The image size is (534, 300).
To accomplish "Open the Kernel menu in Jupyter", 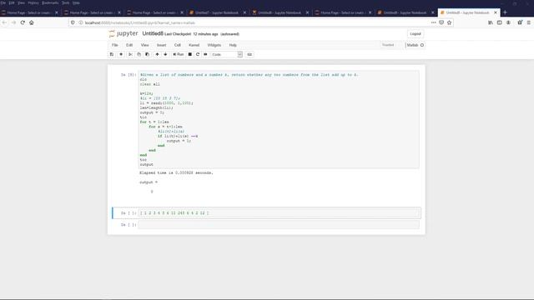I will (194, 45).
